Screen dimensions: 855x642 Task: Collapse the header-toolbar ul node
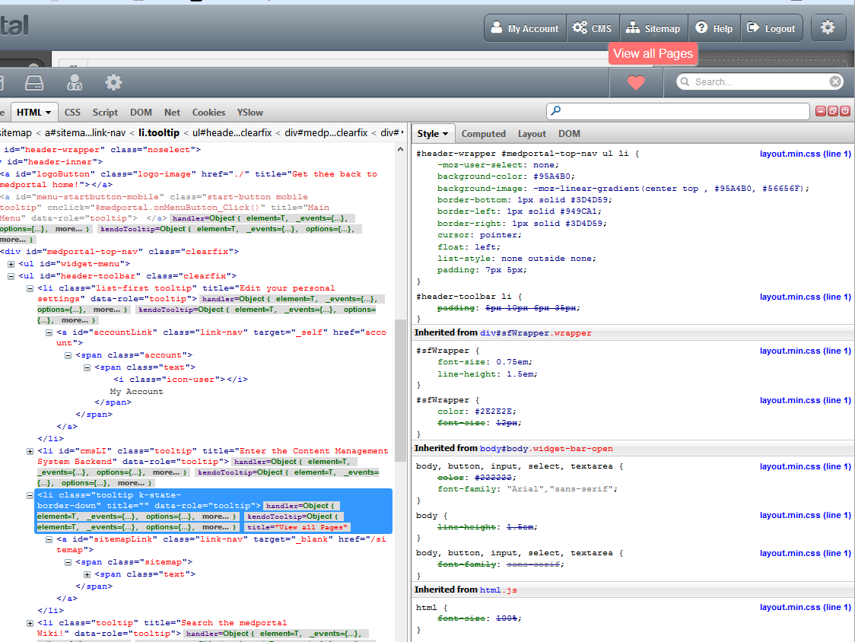pyautogui.click(x=11, y=276)
